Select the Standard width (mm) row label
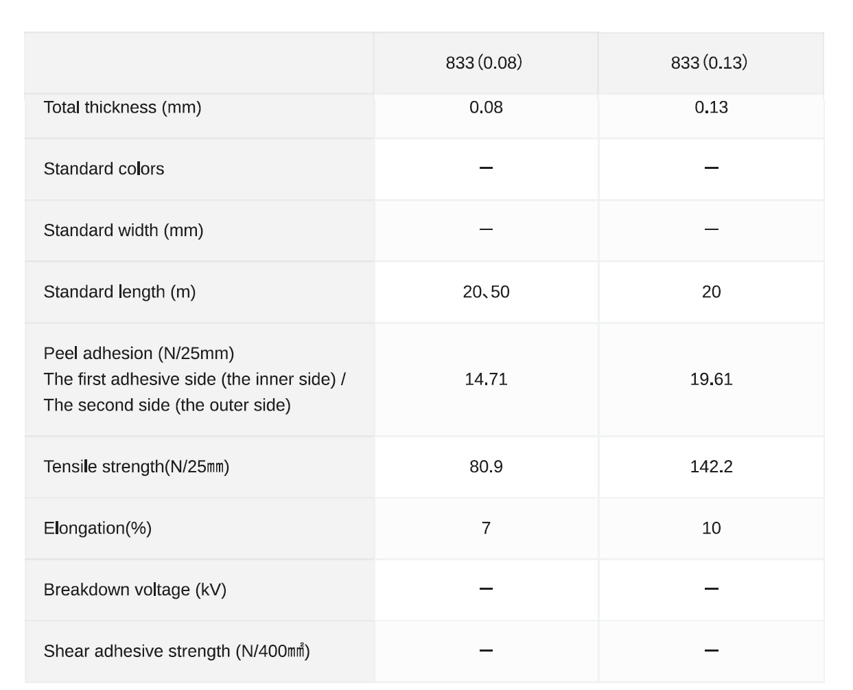Image resolution: width=853 pixels, height=690 pixels. [124, 231]
